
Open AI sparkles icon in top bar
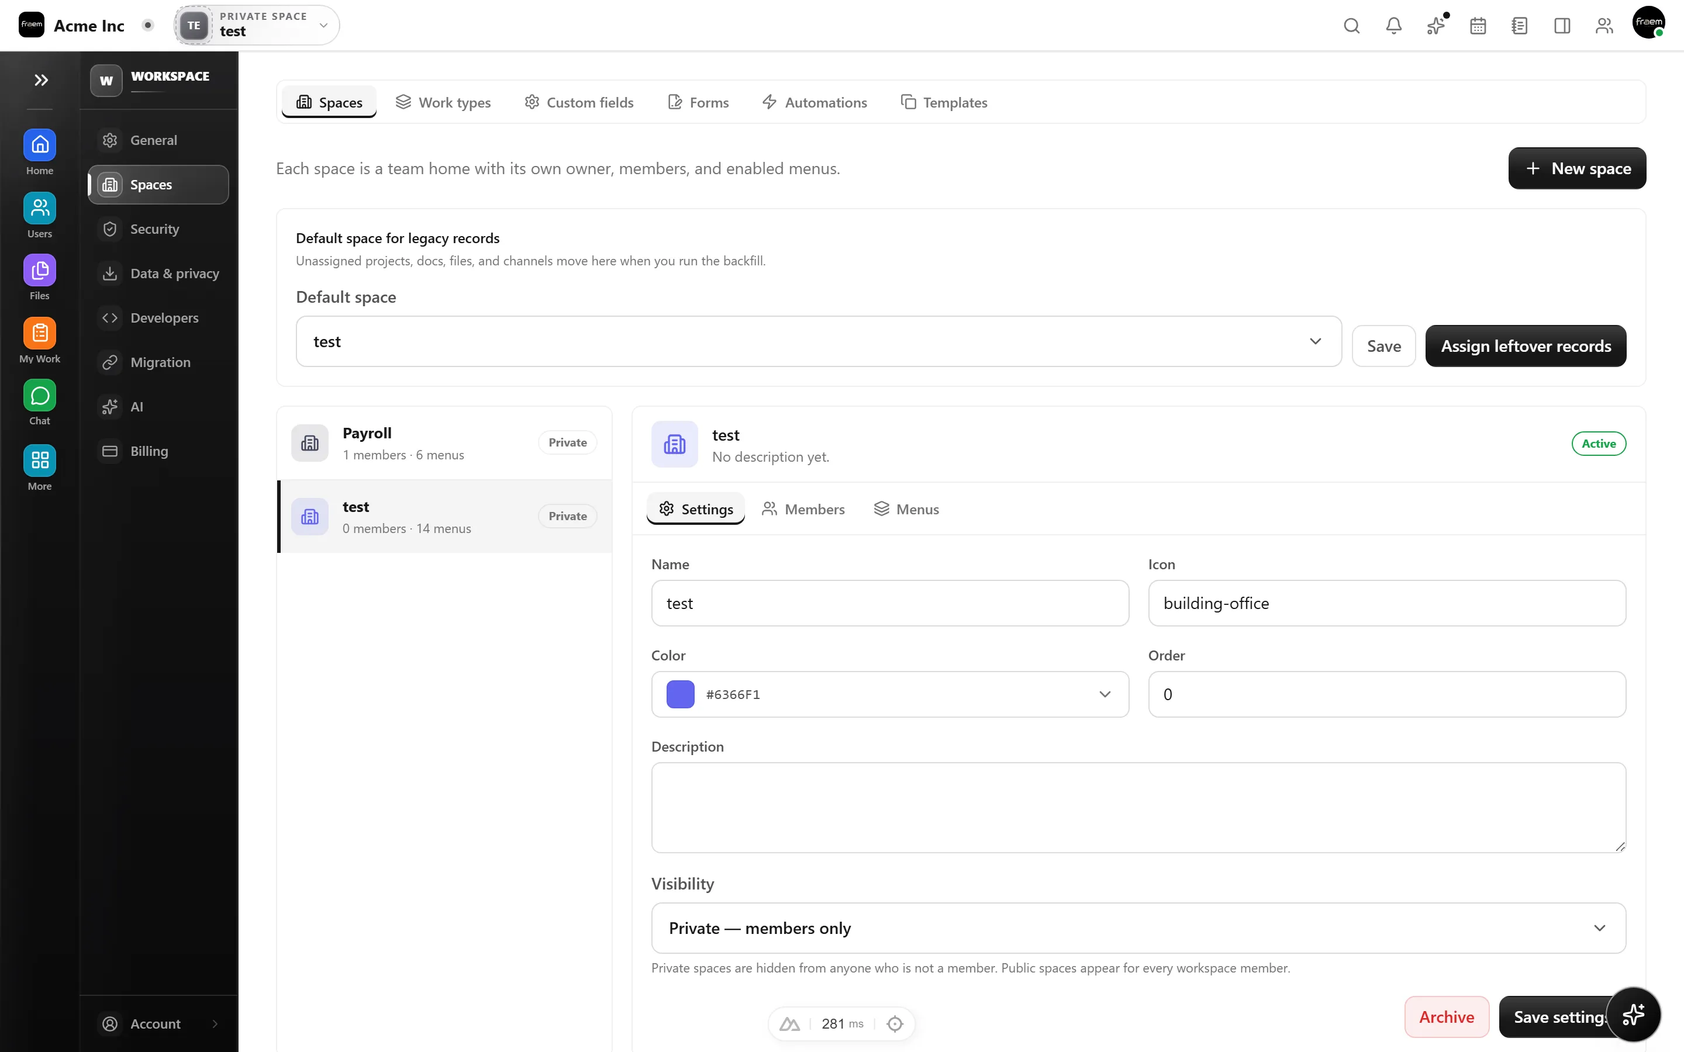pyautogui.click(x=1435, y=26)
